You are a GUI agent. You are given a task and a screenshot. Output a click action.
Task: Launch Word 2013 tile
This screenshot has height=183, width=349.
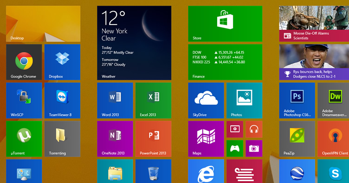(115, 100)
